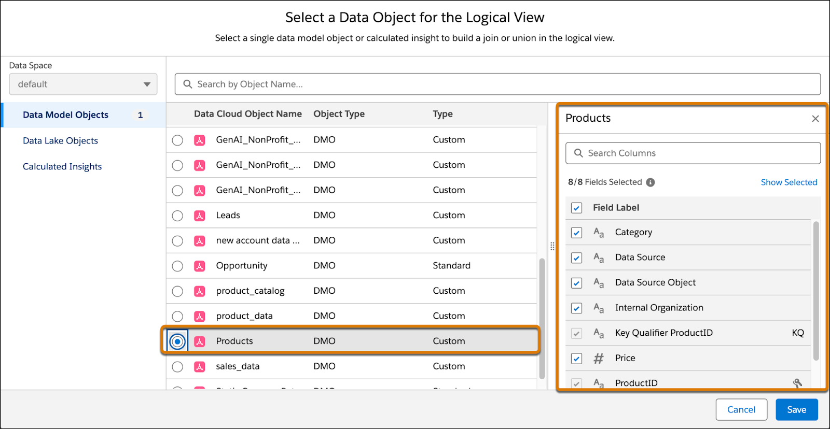The height and width of the screenshot is (429, 830).
Task: Click the sales_data object name
Action: tap(238, 366)
